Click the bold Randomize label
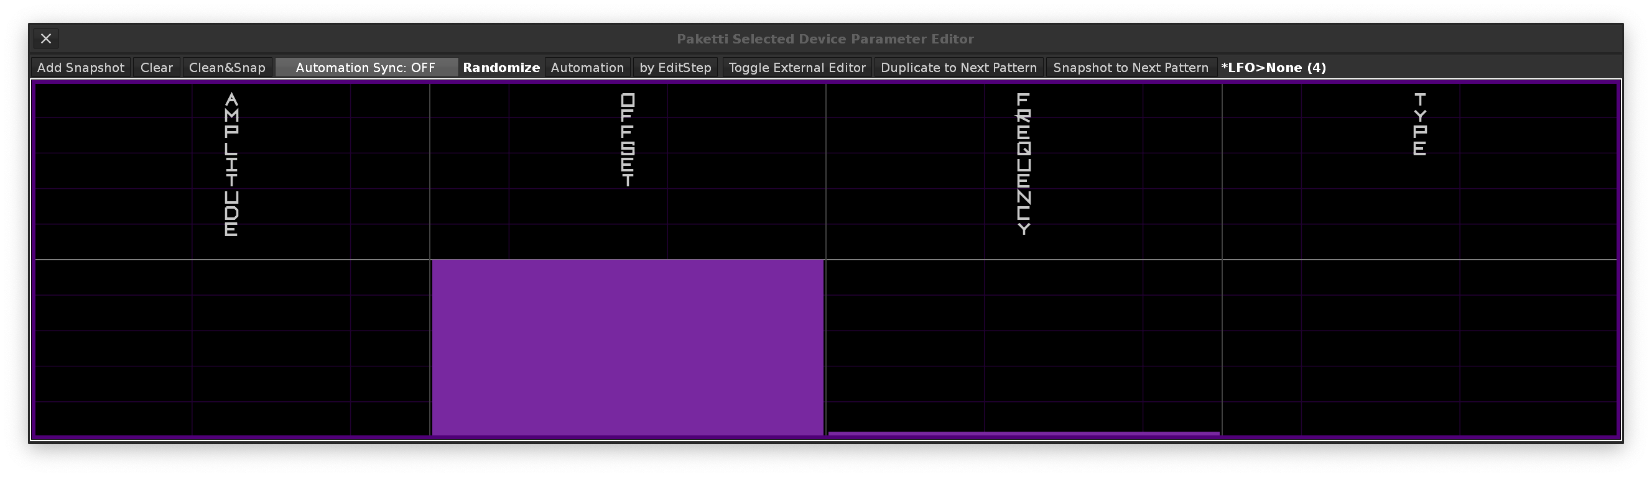This screenshot has height=477, width=1652. click(501, 67)
